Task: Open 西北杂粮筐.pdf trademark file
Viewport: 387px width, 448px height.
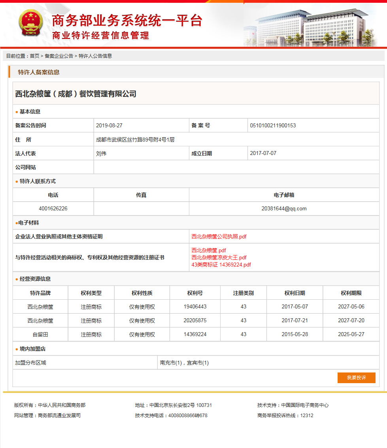Action: tap(208, 250)
